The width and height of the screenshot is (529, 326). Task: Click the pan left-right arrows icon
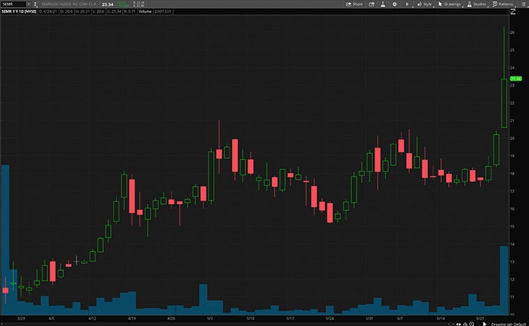[459, 325]
